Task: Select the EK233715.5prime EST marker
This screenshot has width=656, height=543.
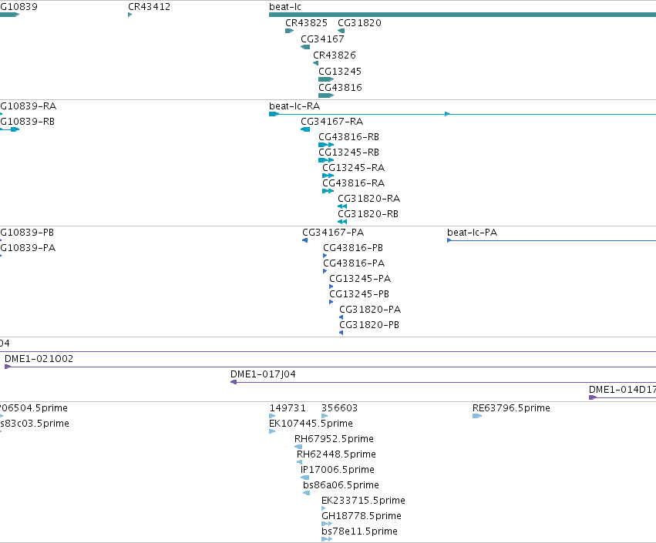Action: click(324, 508)
